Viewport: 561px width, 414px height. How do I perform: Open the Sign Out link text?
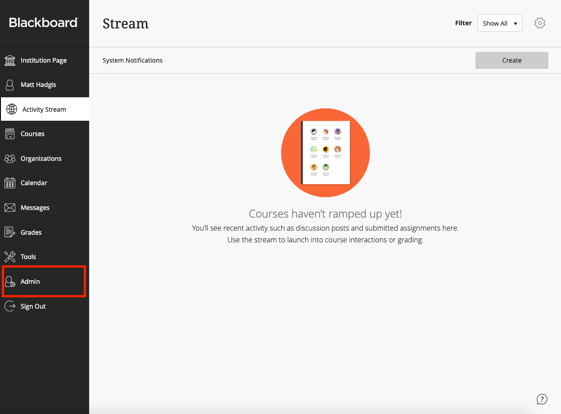[x=33, y=306]
